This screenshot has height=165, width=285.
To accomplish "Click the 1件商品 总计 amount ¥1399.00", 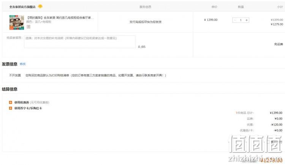I will (276, 113).
